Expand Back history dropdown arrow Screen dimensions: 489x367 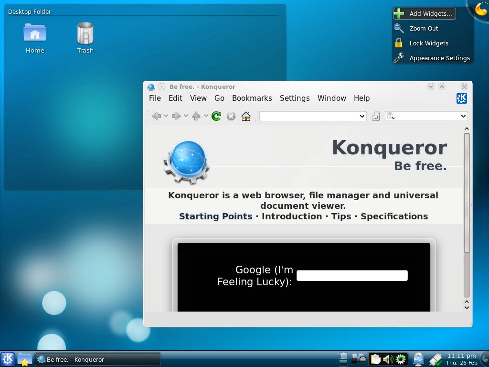pyautogui.click(x=166, y=116)
